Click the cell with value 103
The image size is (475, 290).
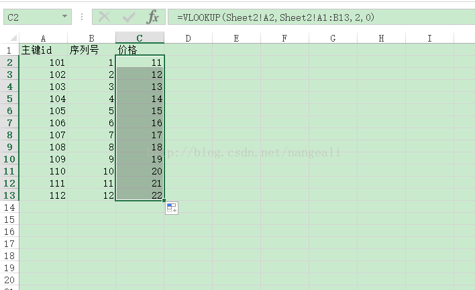44,87
